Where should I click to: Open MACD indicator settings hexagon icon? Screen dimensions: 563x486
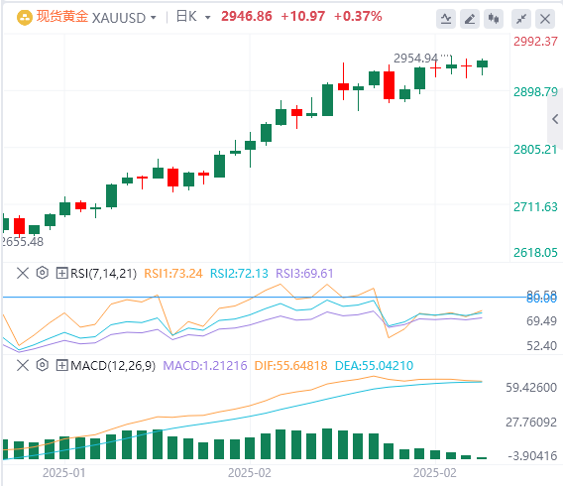pyautogui.click(x=43, y=365)
